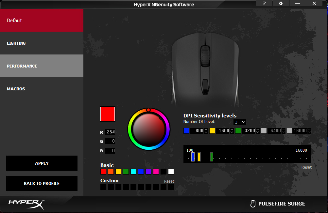
Task: Pick the black Basic color swatch
Action: click(x=164, y=172)
